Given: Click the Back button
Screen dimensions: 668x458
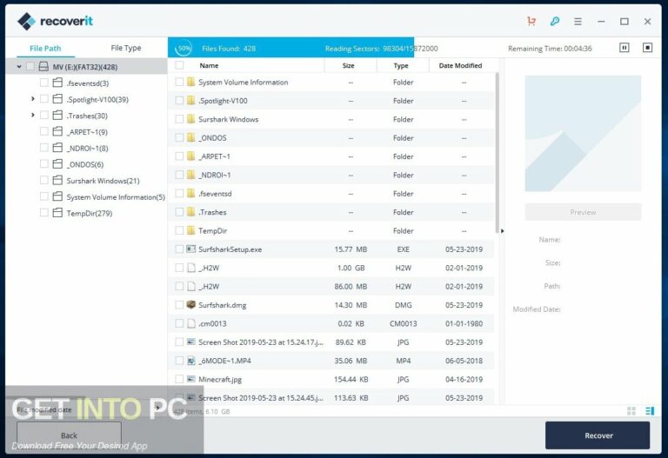Looking at the screenshot, I should tap(69, 435).
